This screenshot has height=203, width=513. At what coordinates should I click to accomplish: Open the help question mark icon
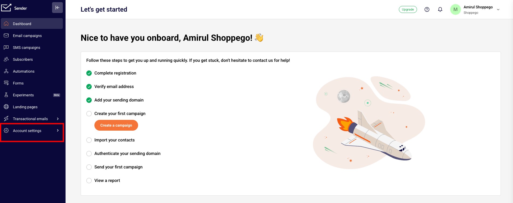pos(427,9)
